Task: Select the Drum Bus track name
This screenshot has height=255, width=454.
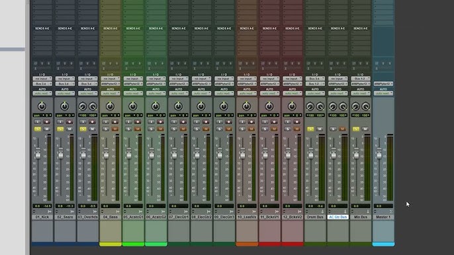Action: (x=315, y=217)
